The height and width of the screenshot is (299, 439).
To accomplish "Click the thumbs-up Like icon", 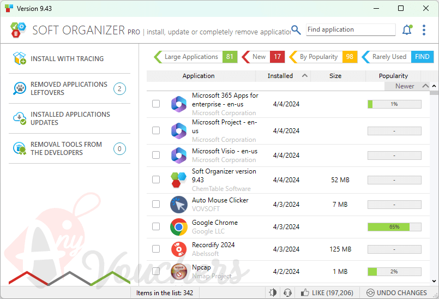I will [x=305, y=292].
